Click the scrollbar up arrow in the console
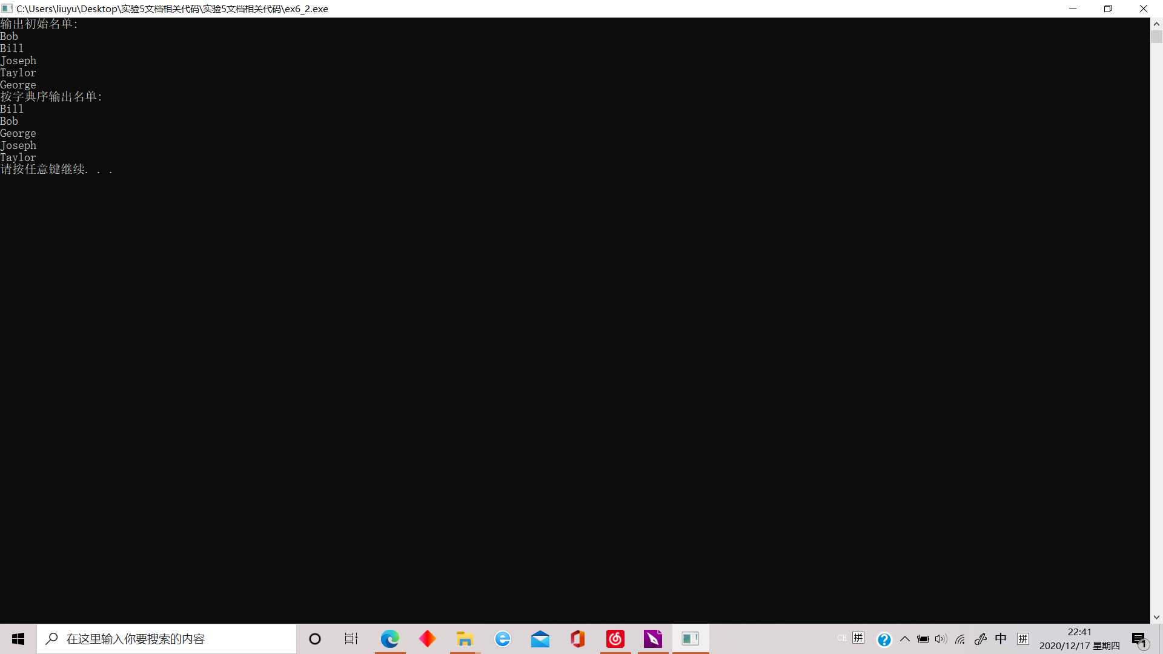The width and height of the screenshot is (1163, 654). tap(1156, 24)
